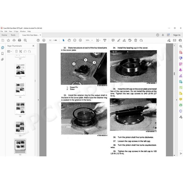The height and width of the screenshot is (183, 183).
Task: Go to next page with down arrow
Action: tap(44, 40)
